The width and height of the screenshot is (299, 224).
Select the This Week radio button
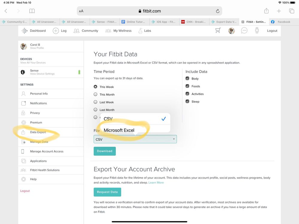[95, 87]
